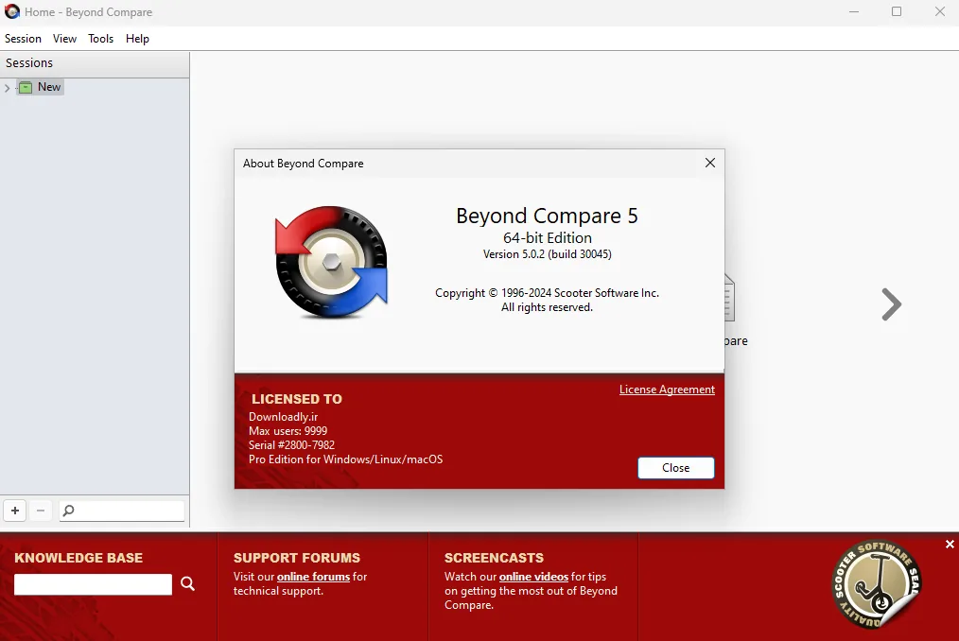959x641 pixels.
Task: Advance session types with right chevron arrow
Action: click(891, 304)
